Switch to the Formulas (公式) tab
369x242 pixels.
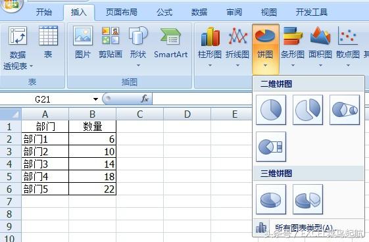pos(164,12)
